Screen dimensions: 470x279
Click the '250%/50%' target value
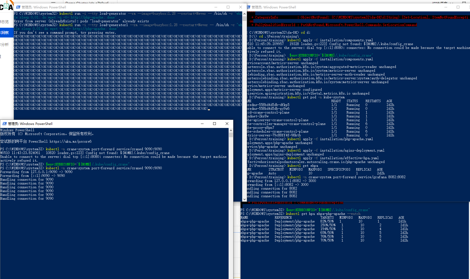click(328, 225)
